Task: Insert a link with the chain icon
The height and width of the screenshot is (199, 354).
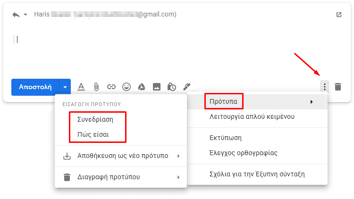Action: pyautogui.click(x=111, y=87)
